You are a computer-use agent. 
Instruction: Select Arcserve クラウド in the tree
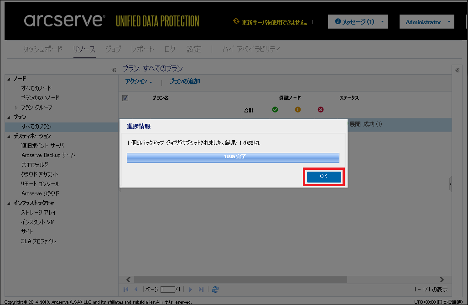point(40,193)
